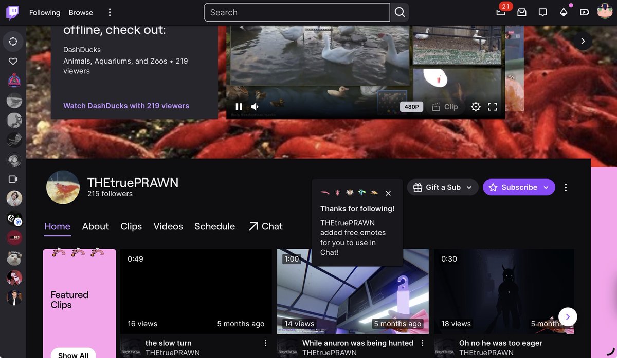Pause the DashDucks stream preview
This screenshot has width=617, height=358.
click(239, 107)
